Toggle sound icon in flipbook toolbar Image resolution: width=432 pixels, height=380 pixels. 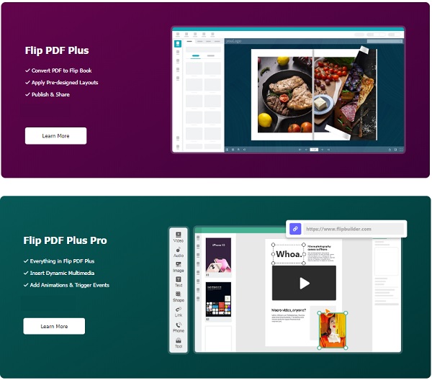pos(244,150)
